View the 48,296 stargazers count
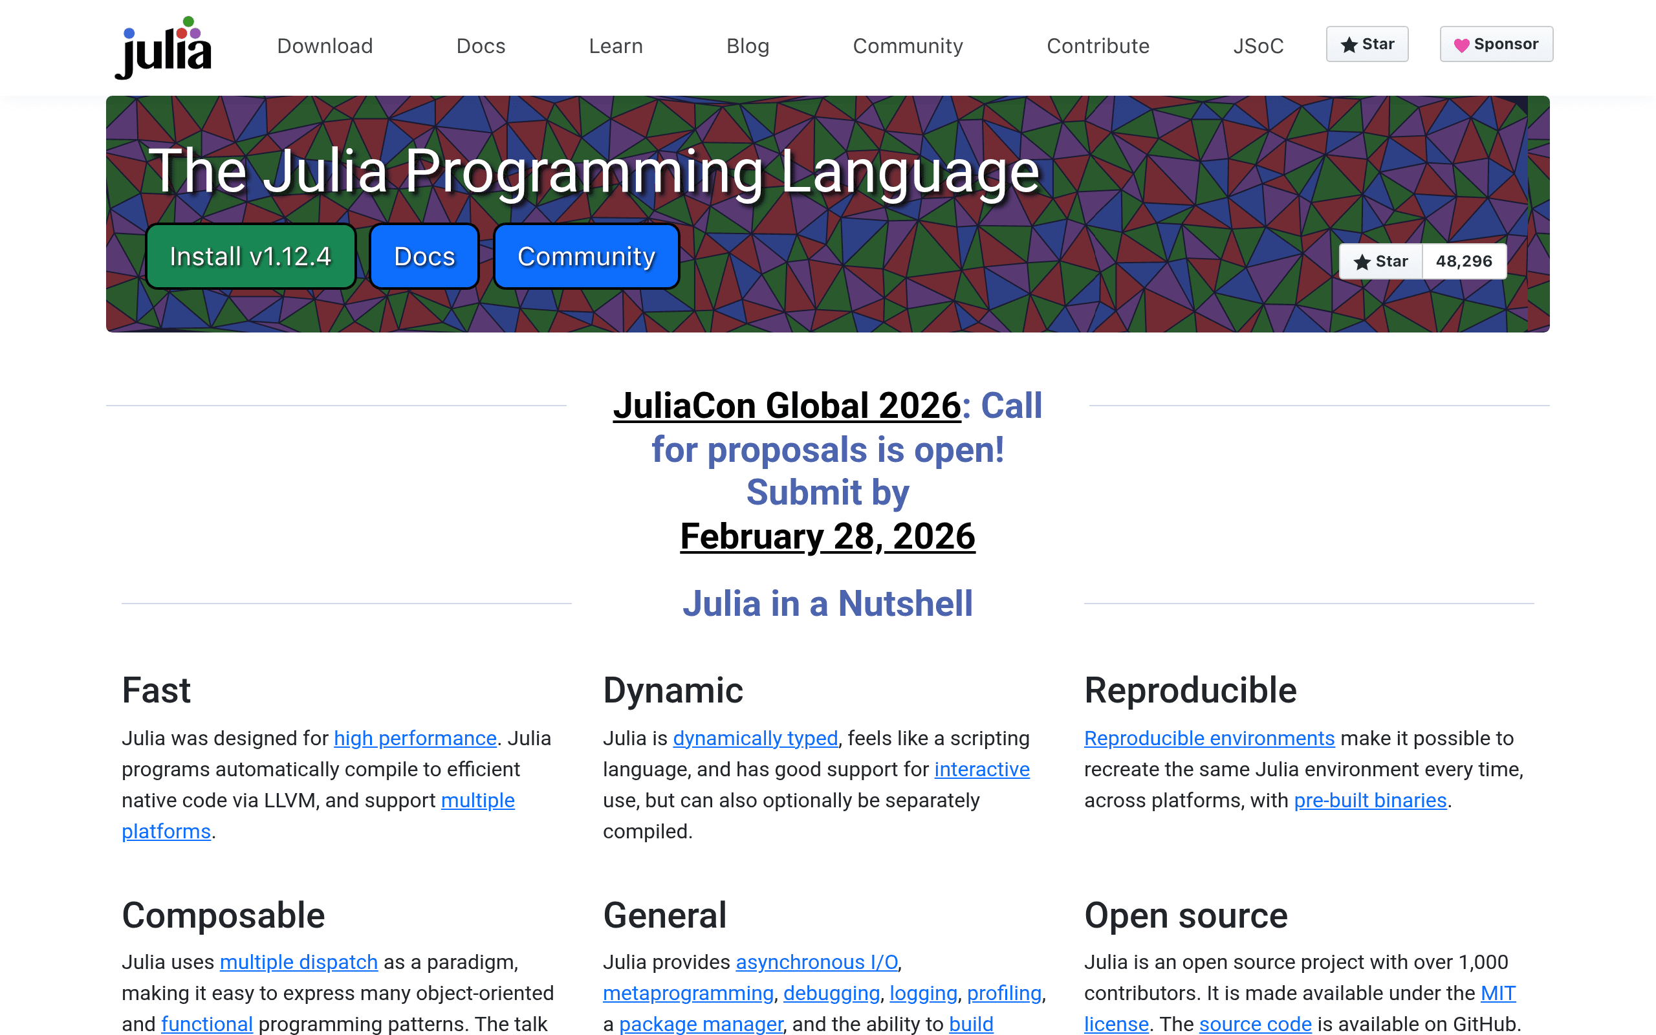Viewport: 1656px width, 1035px height. (1464, 261)
